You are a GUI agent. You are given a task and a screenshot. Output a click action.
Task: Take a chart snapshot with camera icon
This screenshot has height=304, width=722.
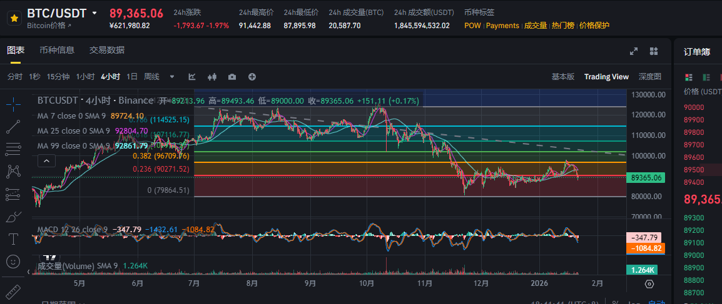click(232, 77)
